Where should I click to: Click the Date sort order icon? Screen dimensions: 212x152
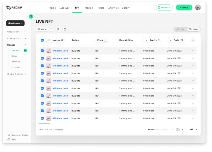point(182,40)
